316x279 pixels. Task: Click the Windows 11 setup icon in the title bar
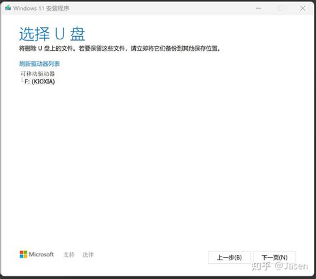point(8,8)
